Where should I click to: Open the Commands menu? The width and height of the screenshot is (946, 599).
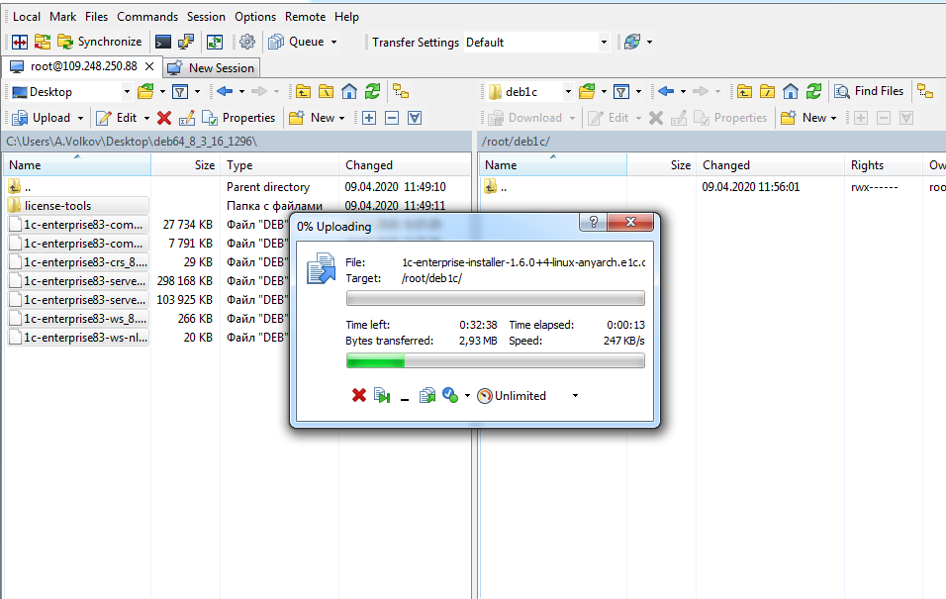[147, 17]
